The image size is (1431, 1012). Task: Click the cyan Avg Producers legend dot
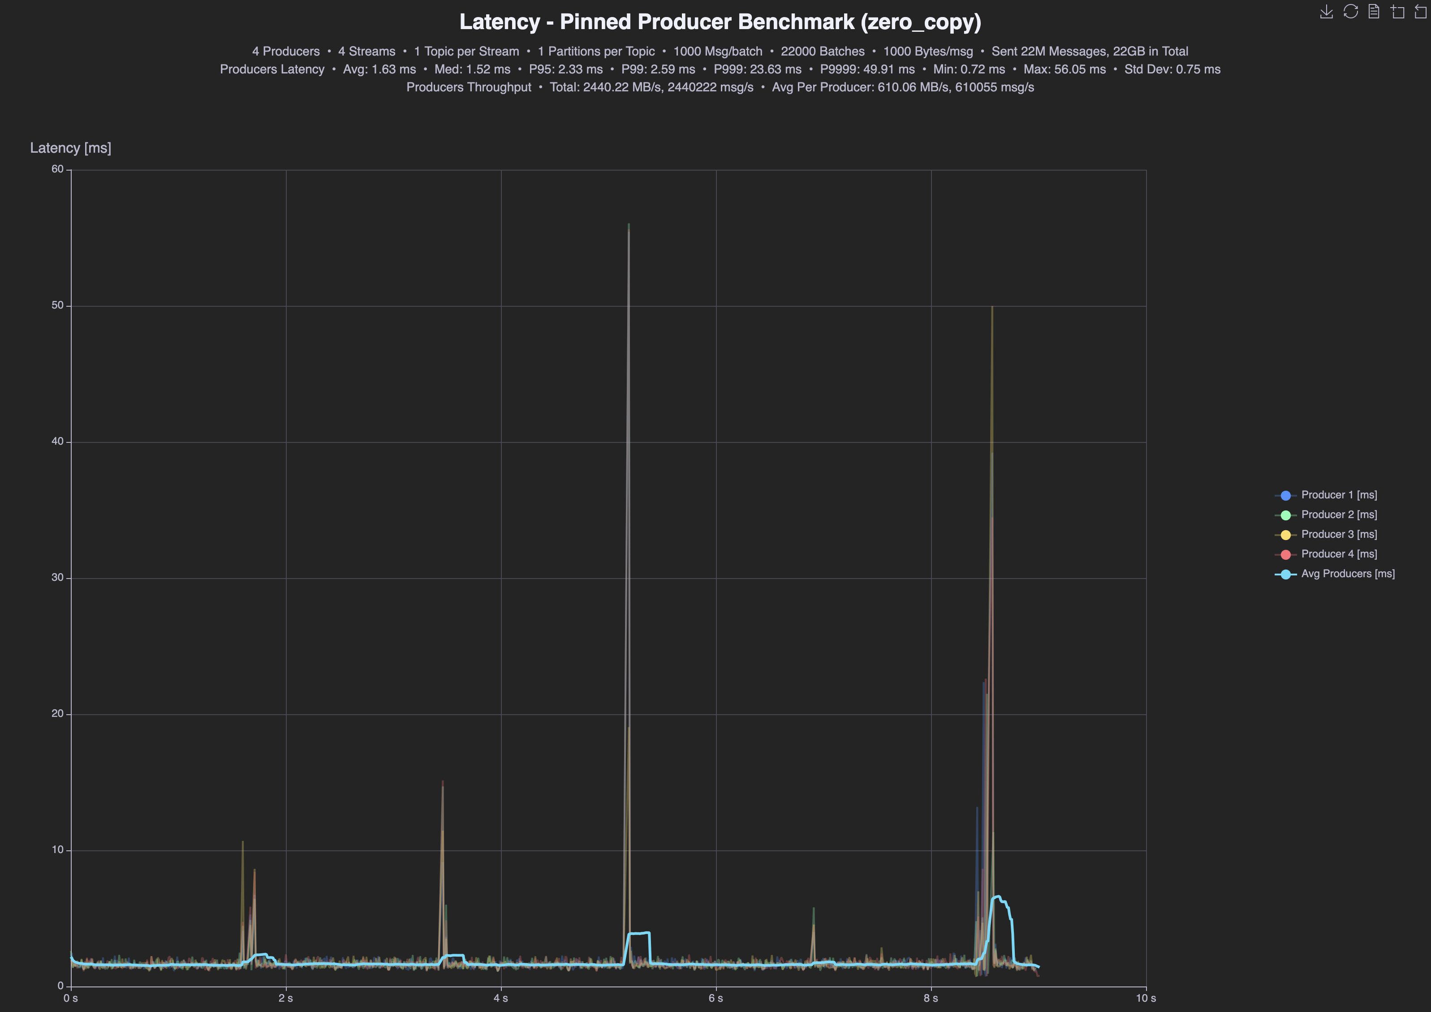tap(1286, 575)
